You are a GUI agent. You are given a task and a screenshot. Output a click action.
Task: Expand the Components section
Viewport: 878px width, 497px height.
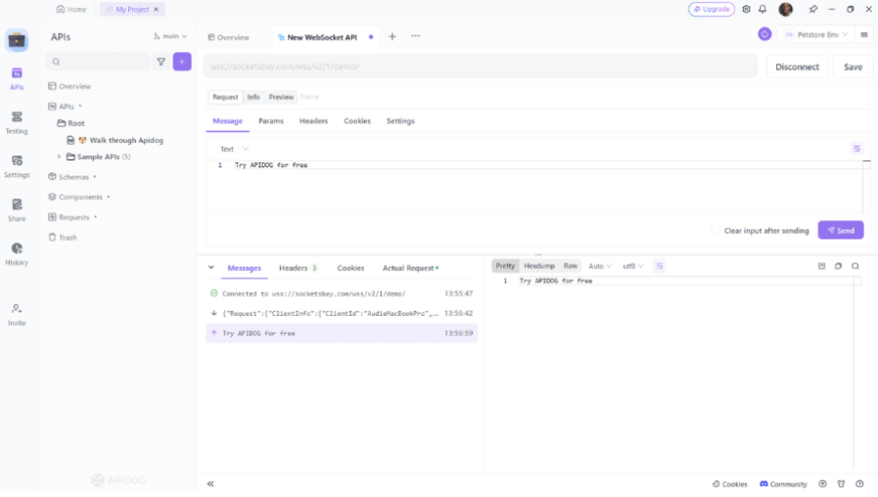[80, 197]
